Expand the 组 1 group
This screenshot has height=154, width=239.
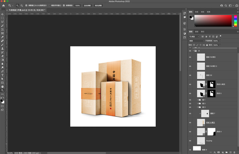pyautogui.click(x=197, y=100)
